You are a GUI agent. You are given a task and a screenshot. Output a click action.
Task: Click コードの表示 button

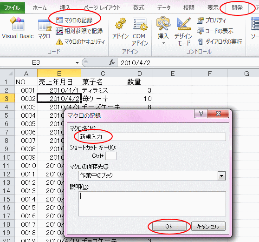pos(215,31)
